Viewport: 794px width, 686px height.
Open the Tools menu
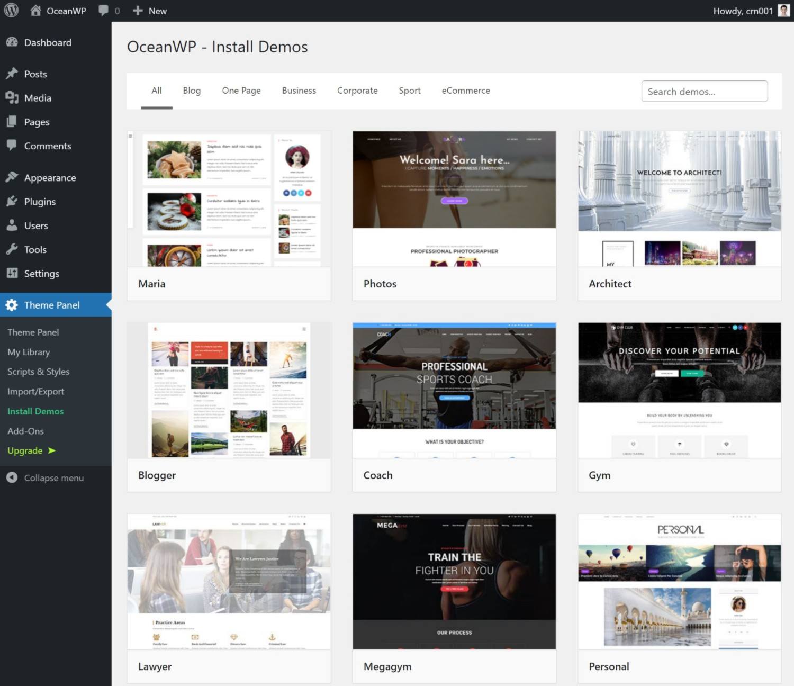coord(35,250)
